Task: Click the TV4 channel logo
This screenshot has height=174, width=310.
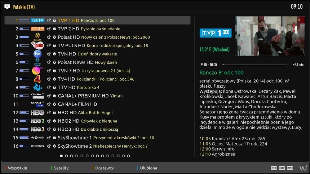Action: 38,79
